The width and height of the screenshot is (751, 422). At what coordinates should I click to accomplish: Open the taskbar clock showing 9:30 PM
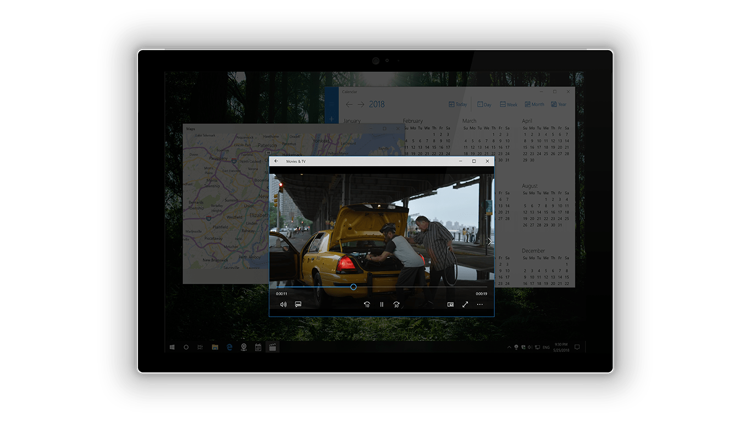(561, 347)
